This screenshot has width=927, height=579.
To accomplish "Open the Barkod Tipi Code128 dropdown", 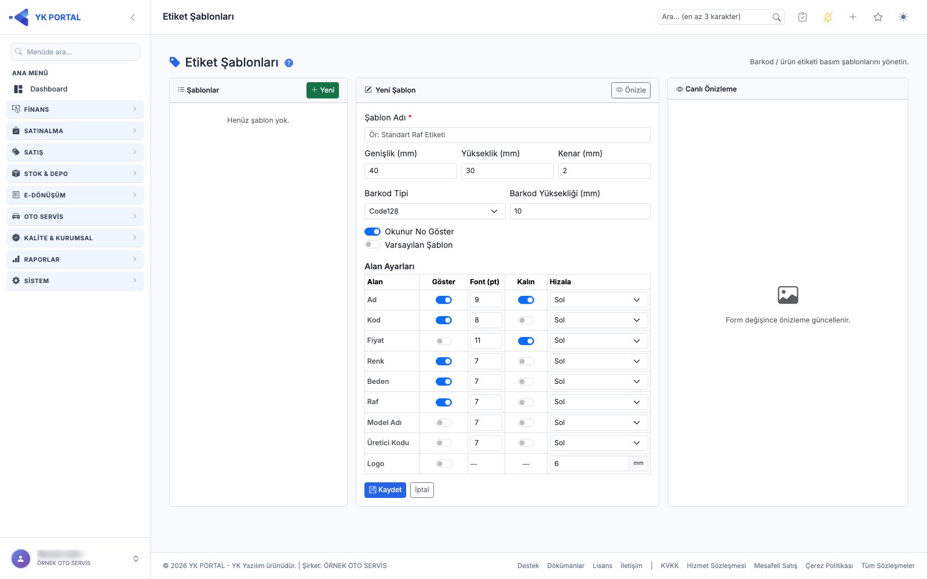I will pyautogui.click(x=435, y=211).
